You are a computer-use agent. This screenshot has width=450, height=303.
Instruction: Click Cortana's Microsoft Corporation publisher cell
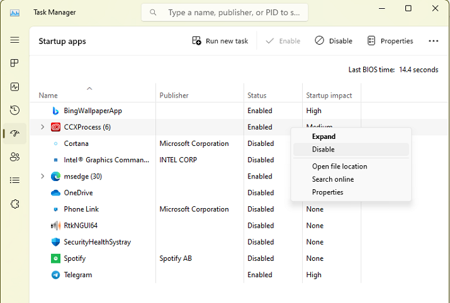coord(194,143)
